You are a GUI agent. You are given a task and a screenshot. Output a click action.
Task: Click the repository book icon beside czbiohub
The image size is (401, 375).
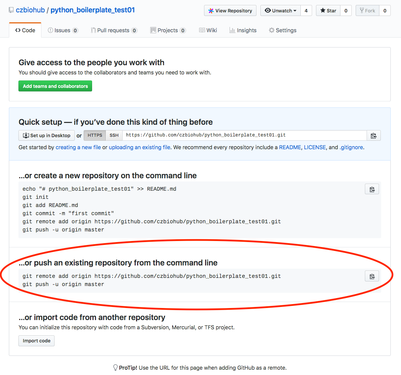[11, 10]
